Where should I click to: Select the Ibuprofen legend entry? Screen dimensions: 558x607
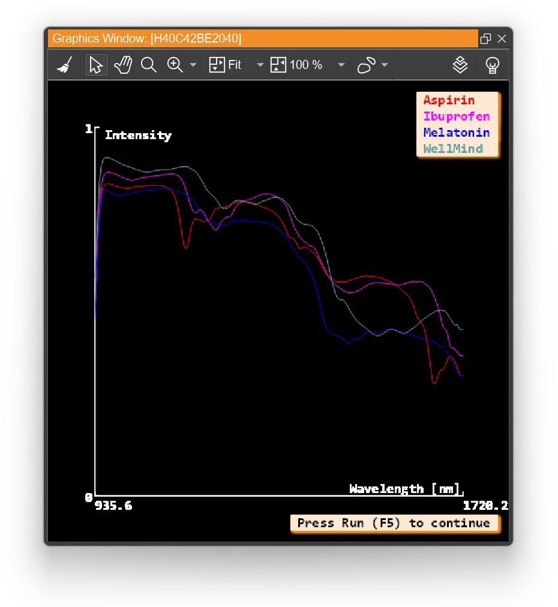point(457,116)
